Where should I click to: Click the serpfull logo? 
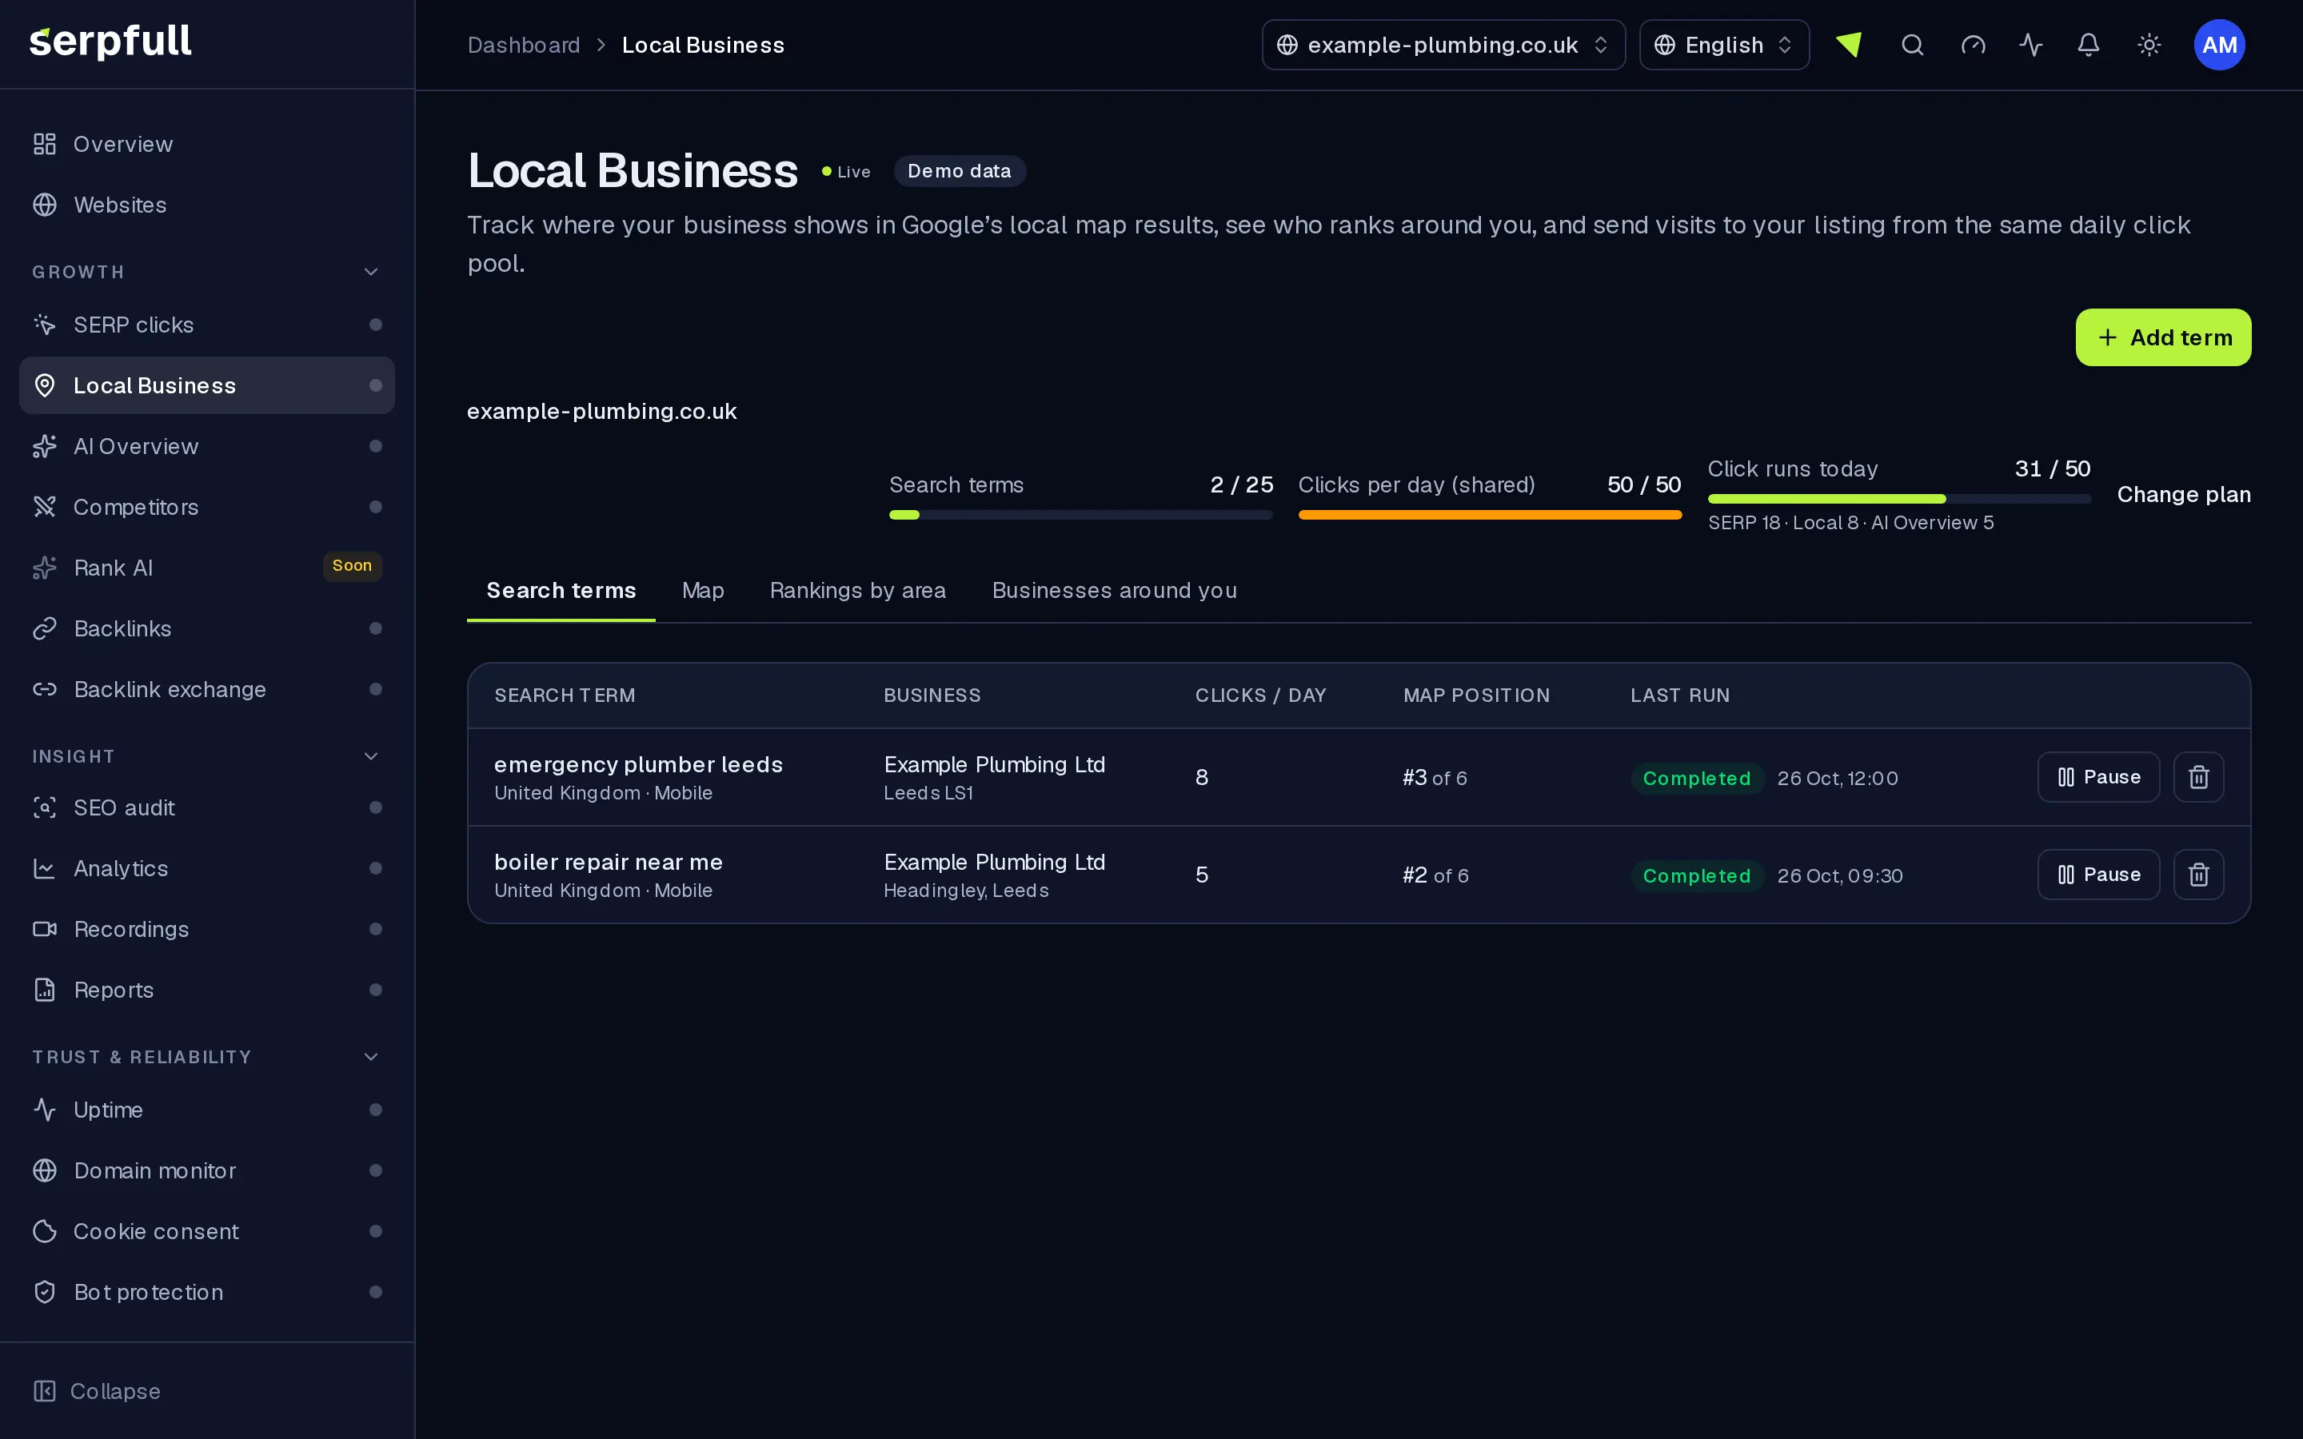tap(110, 42)
